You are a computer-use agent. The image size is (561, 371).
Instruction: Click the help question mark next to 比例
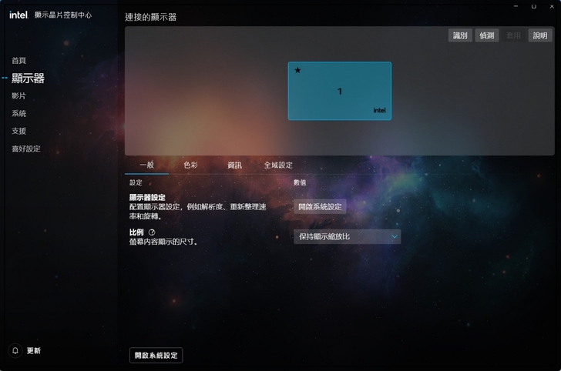[x=152, y=232]
